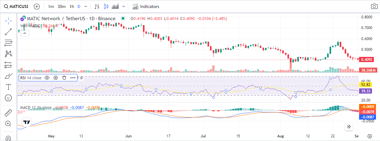Image resolution: width=380 pixels, height=141 pixels.
Task: Select the Candles chart style icon
Action: click(106, 6)
